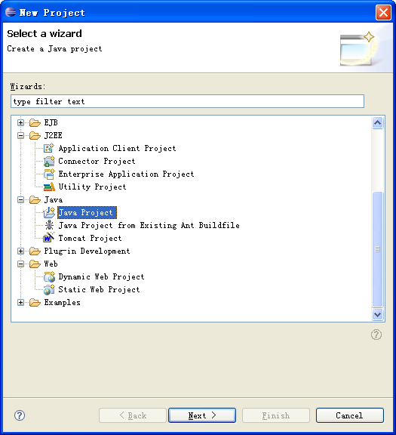
Task: Open help via bottom-left question mark
Action: 20,415
